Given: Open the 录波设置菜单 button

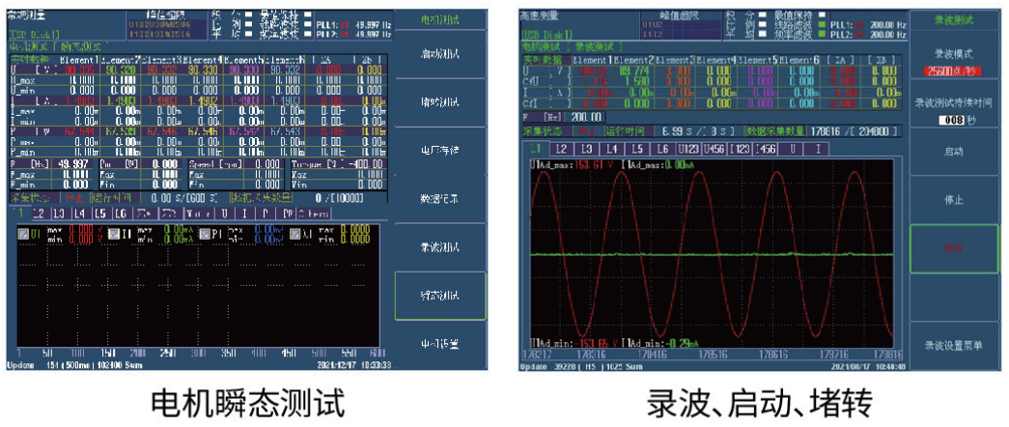Looking at the screenshot, I should tap(953, 345).
